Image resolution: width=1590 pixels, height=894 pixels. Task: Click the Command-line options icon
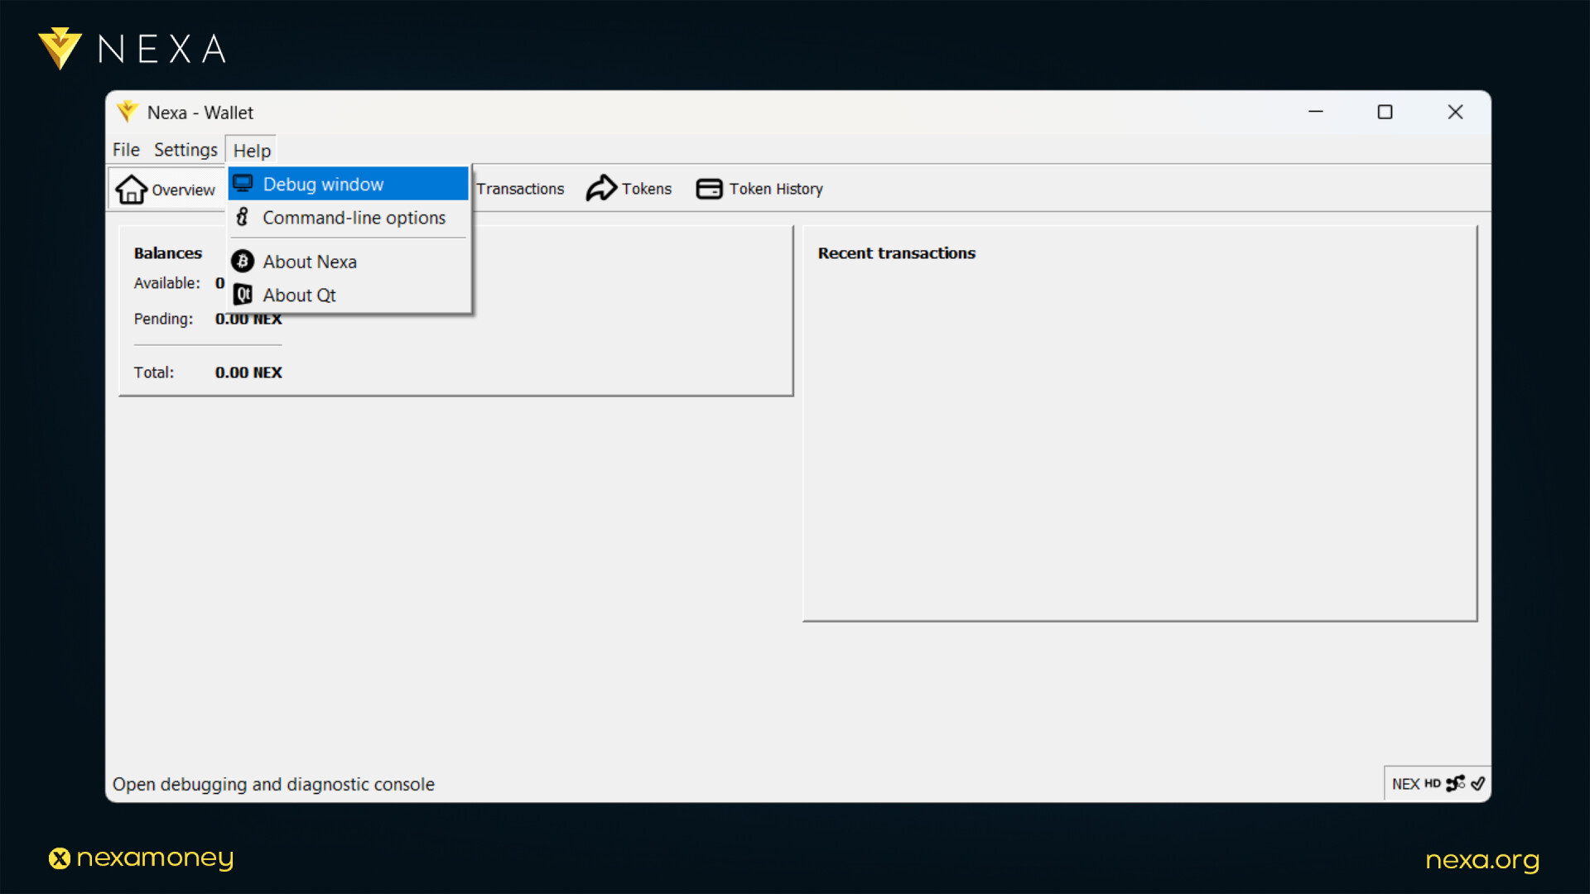[242, 217]
